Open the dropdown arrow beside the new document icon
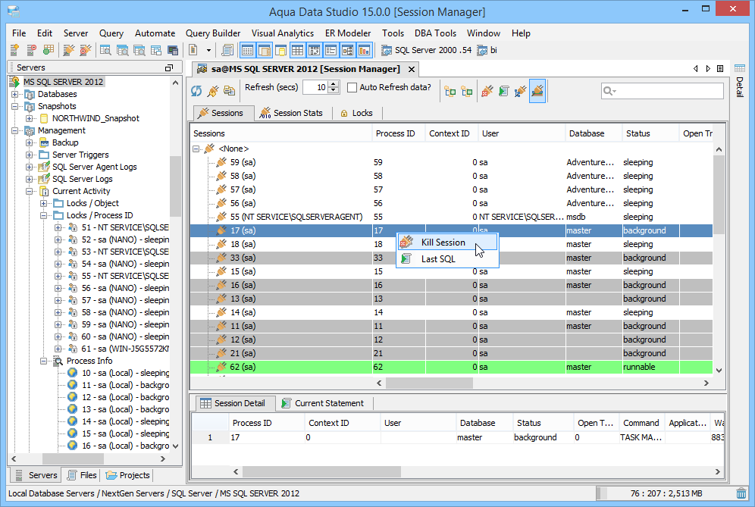Viewport: 755px width, 507px height. [208, 50]
